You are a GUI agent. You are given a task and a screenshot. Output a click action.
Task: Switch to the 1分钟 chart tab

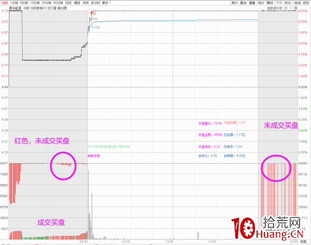coord(14,3)
